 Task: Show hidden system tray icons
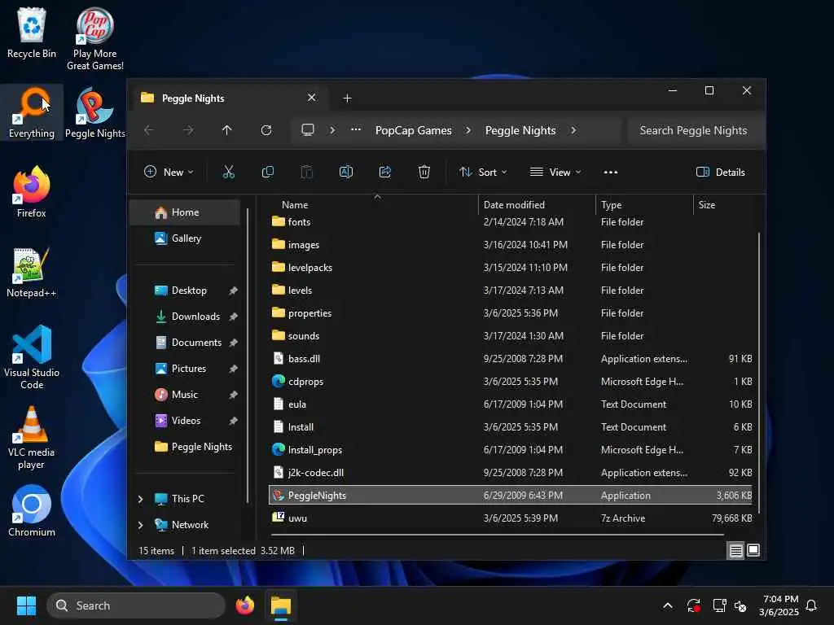pos(668,605)
